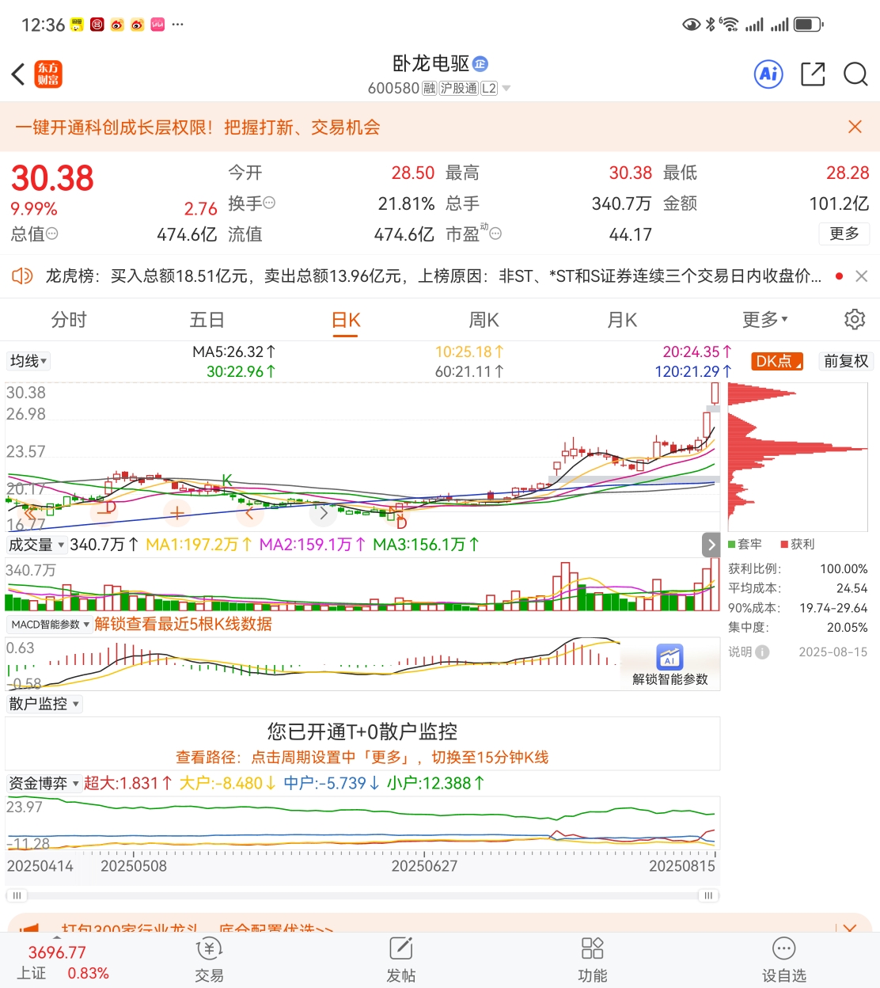
Task: Click the timeline range scrollbar track
Action: 362,895
